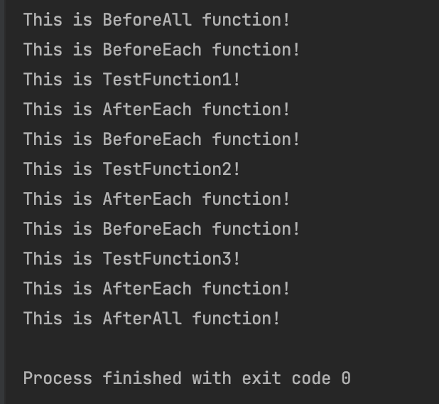This screenshot has height=404, width=439.
Task: Click the "This is TestFunction3!" line
Action: pos(131,259)
